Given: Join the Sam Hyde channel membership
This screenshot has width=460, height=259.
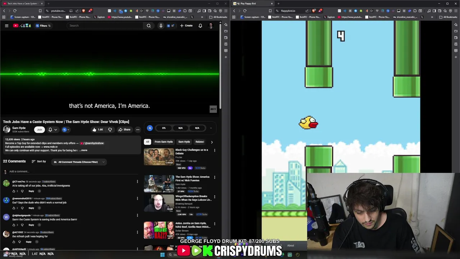Looking at the screenshot, I should coord(40,129).
